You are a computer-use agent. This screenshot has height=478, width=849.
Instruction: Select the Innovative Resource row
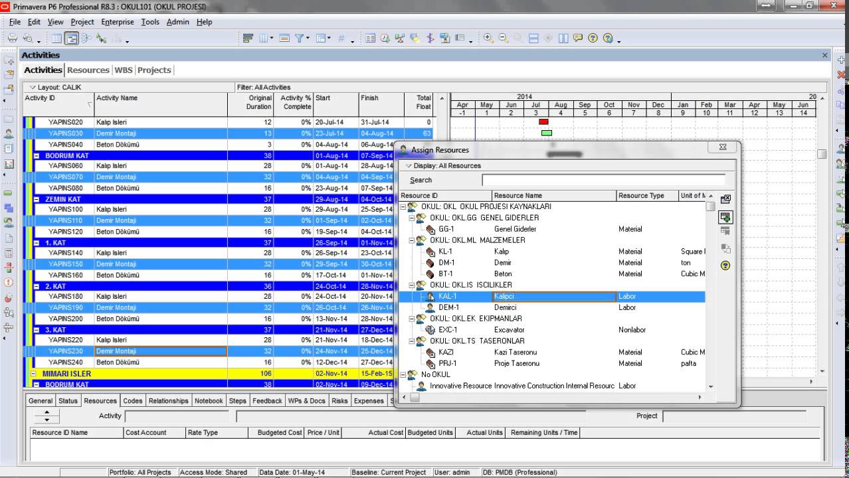tap(553, 386)
